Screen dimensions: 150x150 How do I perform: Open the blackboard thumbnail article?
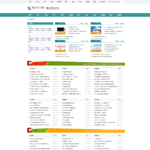click(60, 30)
